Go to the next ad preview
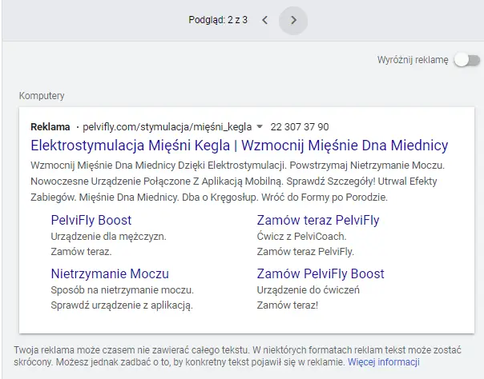484x379 pixels. tap(293, 20)
